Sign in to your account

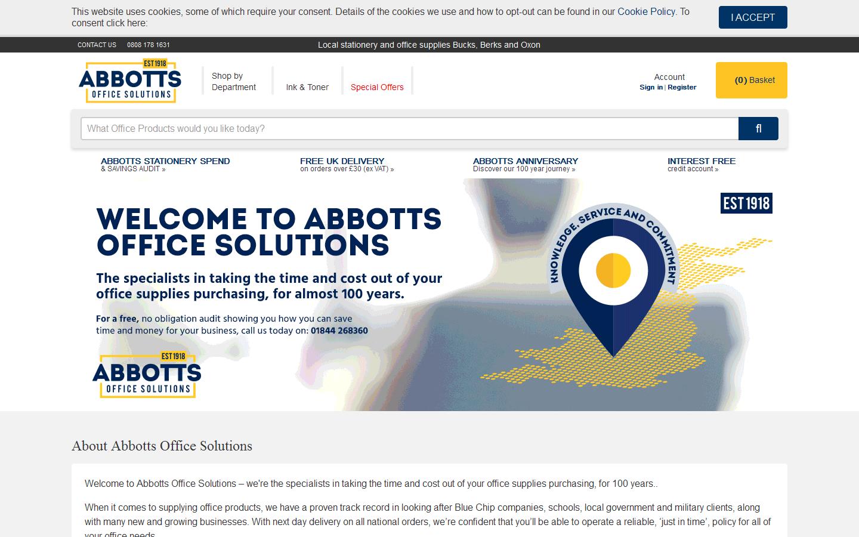point(651,87)
